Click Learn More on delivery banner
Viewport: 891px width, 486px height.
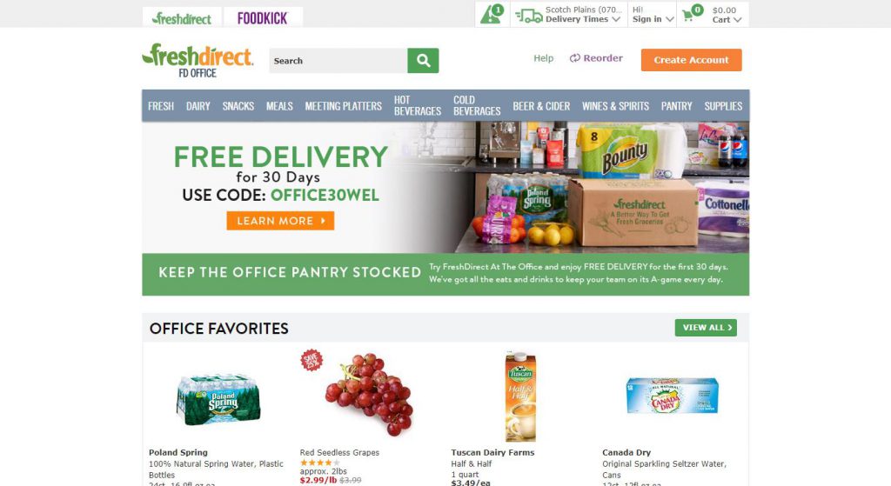(x=280, y=221)
